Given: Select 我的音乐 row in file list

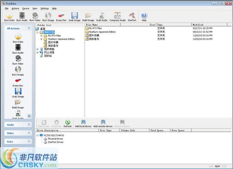Looking at the screenshot, I should [x=94, y=39].
